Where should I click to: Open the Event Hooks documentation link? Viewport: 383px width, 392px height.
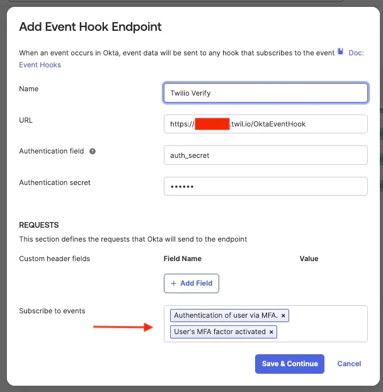(40, 65)
